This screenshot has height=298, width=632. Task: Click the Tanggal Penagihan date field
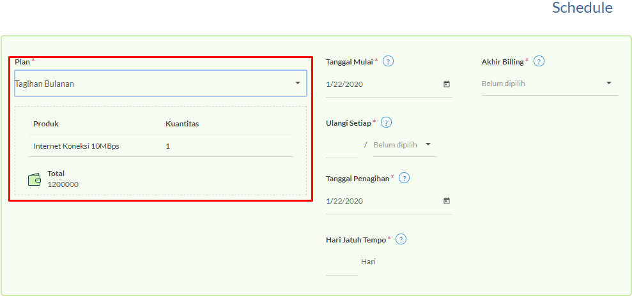coord(389,201)
